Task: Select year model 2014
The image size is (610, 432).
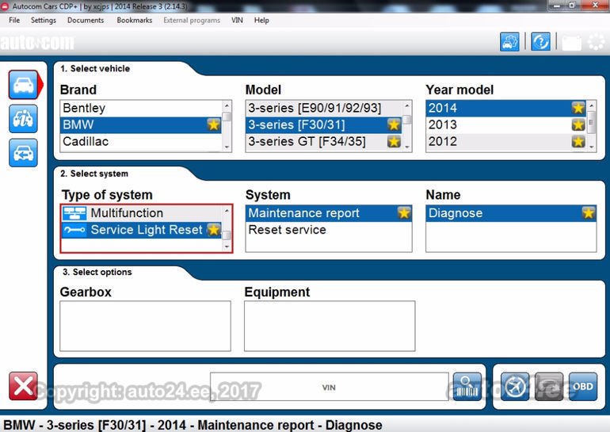Action: (x=506, y=108)
